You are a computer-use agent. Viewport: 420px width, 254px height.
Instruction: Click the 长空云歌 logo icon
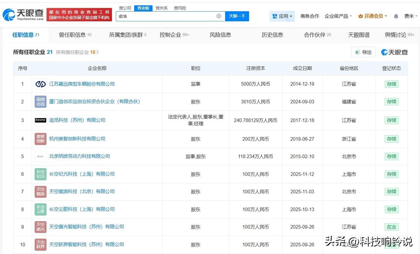(40, 209)
